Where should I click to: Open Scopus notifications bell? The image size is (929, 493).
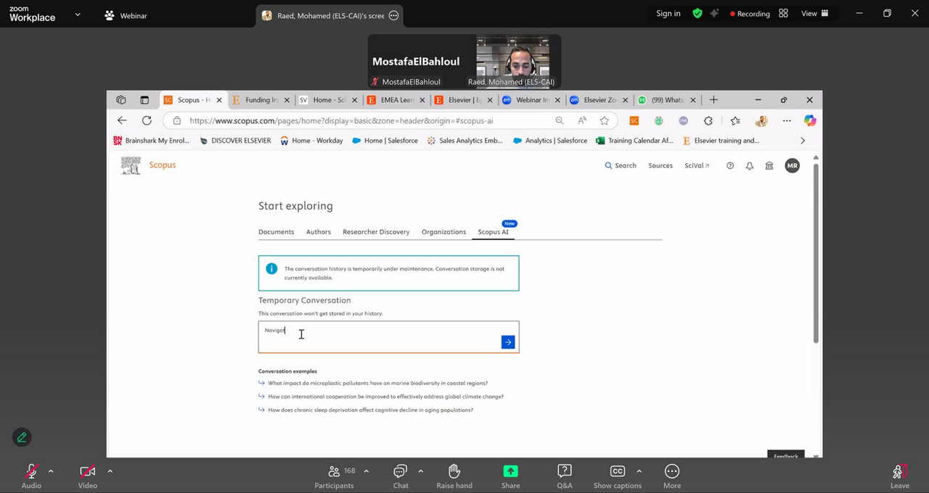[x=750, y=166]
